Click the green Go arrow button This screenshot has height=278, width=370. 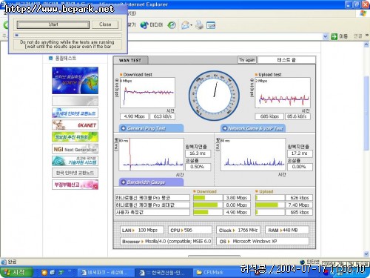coord(334,36)
